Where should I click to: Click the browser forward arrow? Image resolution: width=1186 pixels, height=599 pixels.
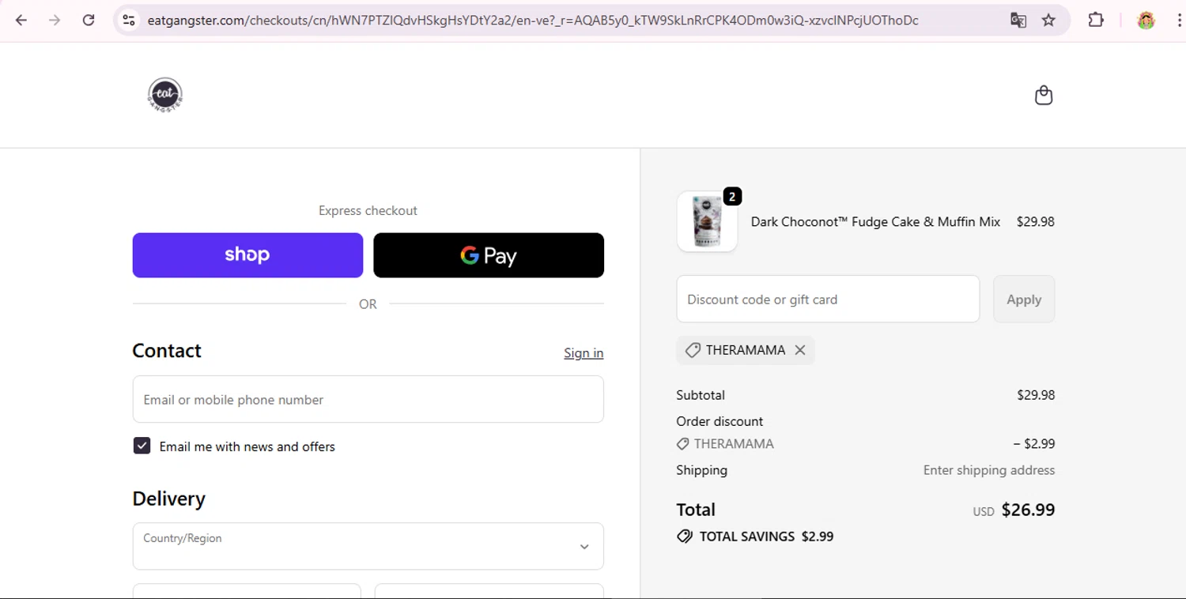(x=55, y=21)
